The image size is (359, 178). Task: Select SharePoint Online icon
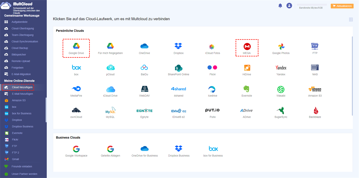179,67
